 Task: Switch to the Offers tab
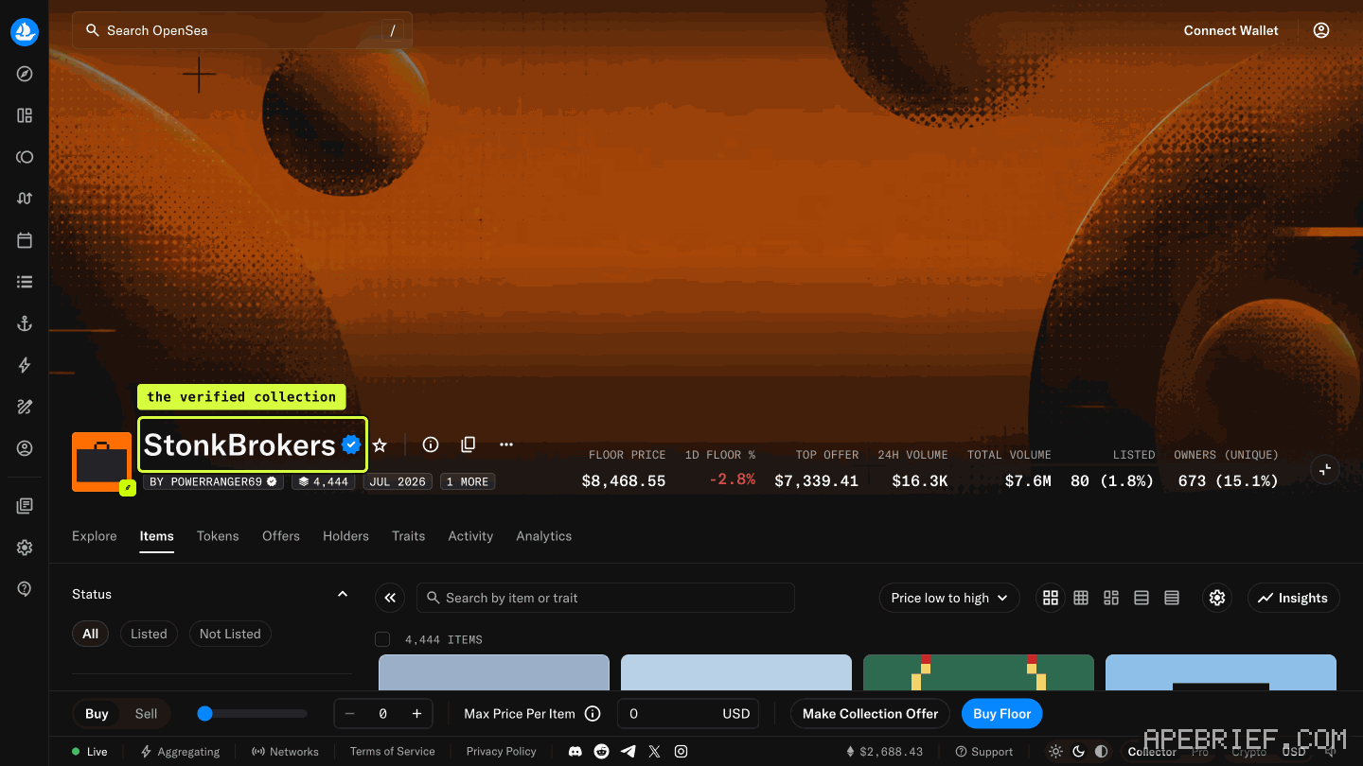[281, 536]
